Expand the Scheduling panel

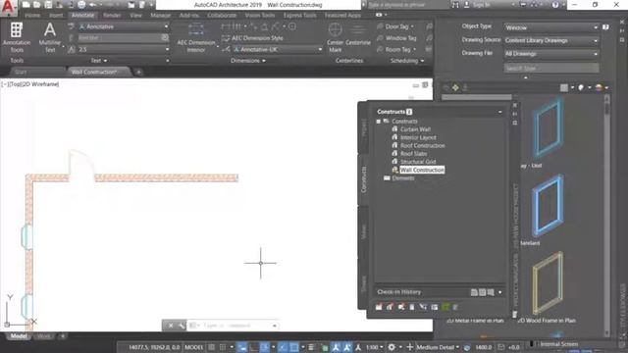click(407, 61)
